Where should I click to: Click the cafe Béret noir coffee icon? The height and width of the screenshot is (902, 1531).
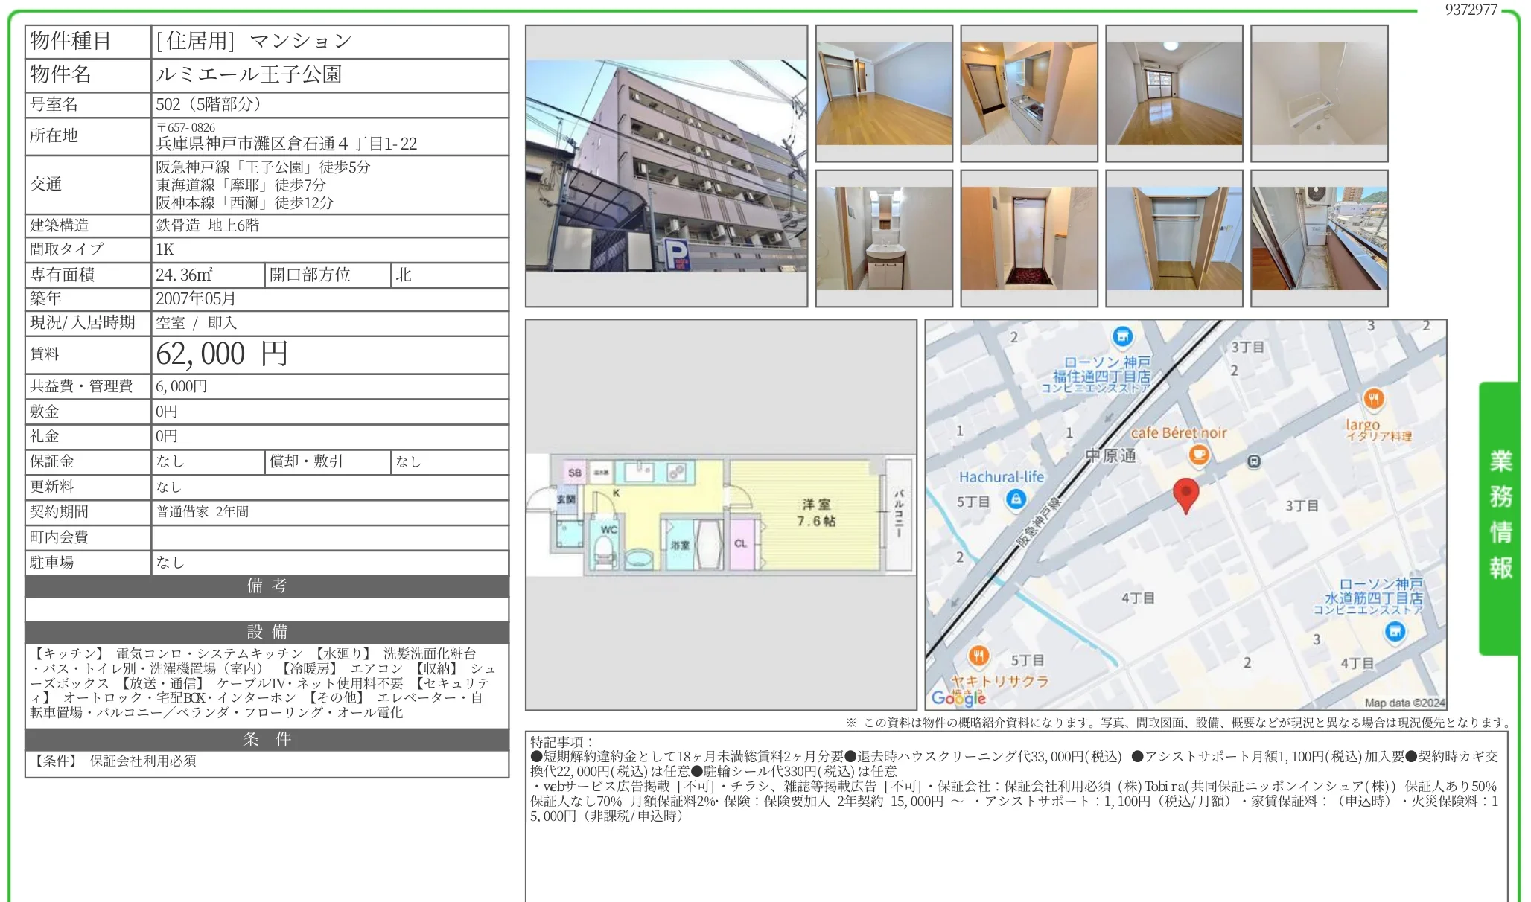tap(1199, 454)
